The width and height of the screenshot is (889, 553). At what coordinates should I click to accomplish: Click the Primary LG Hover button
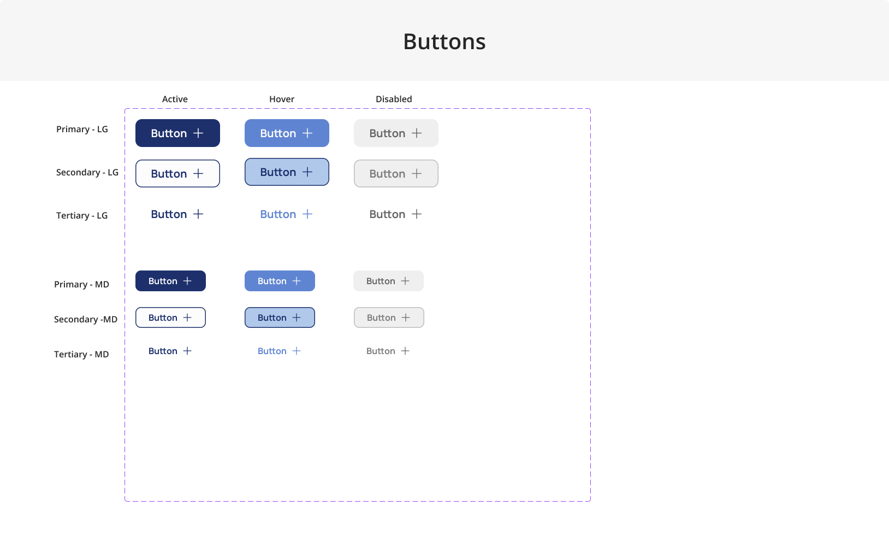click(287, 133)
